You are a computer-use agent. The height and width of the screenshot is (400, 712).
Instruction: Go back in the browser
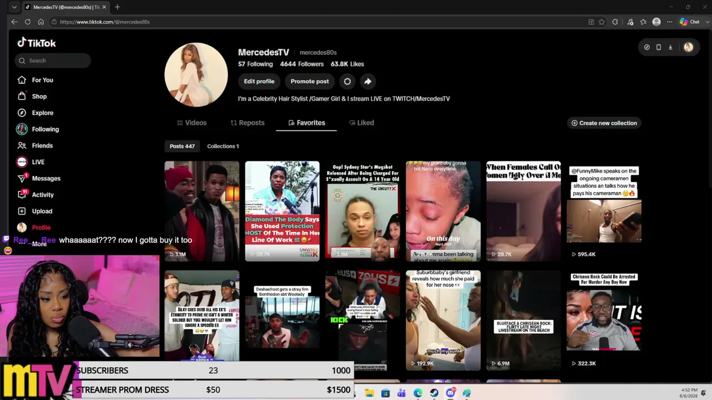(x=14, y=22)
